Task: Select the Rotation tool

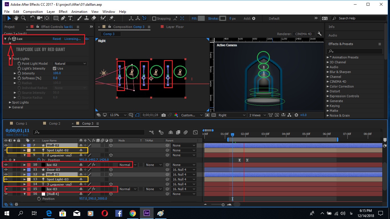Action: click(x=32, y=18)
